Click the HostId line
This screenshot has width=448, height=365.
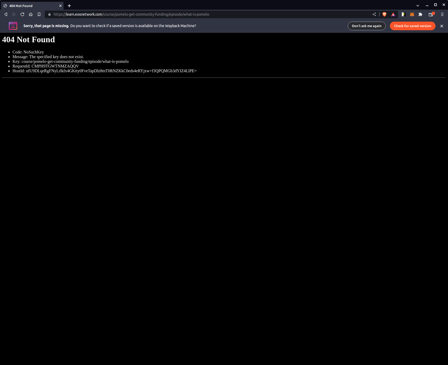pos(104,71)
